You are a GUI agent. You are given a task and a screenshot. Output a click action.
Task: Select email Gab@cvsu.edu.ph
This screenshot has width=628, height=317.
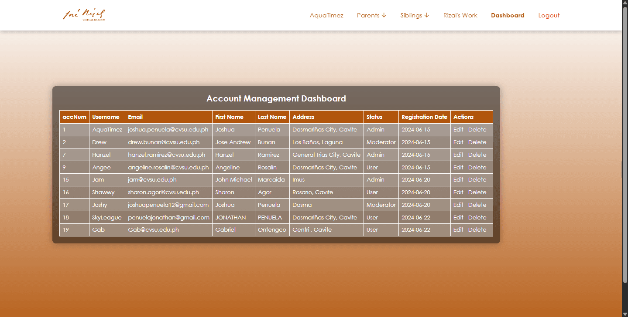tap(153, 229)
